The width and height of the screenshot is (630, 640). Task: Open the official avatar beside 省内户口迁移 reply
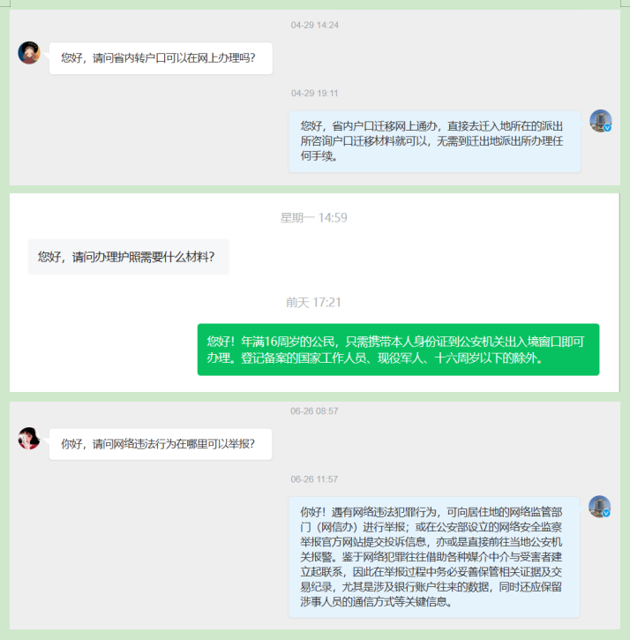pos(601,121)
